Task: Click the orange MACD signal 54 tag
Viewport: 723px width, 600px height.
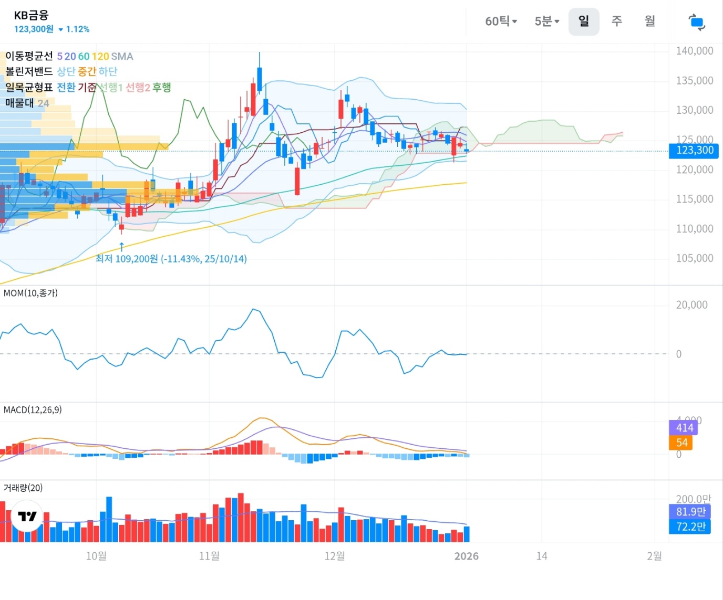Action: (x=681, y=443)
